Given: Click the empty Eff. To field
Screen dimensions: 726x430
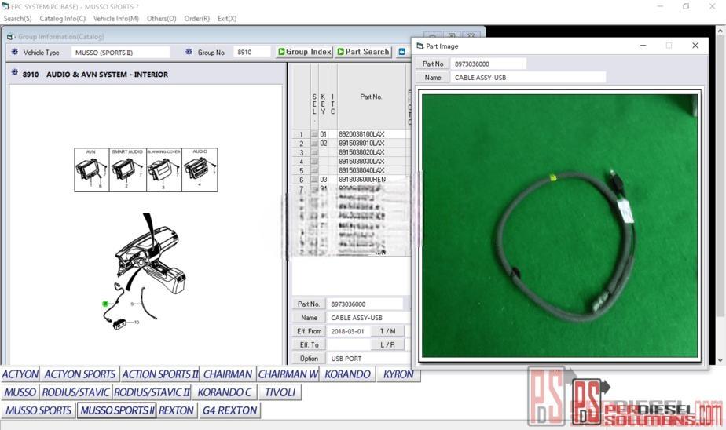Looking at the screenshot, I should 348,344.
